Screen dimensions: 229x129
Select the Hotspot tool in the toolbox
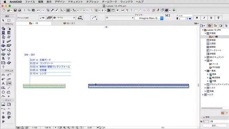[9, 96]
